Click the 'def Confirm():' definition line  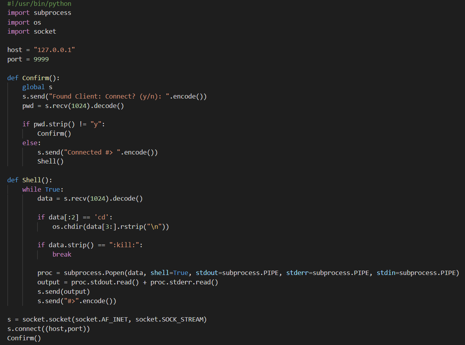[x=33, y=78]
